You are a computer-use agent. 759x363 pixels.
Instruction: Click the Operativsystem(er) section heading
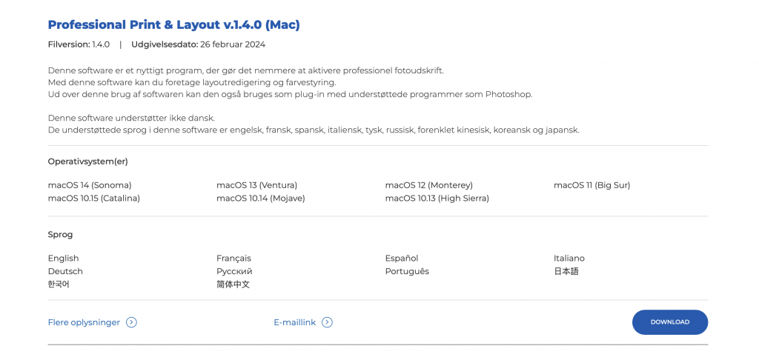click(87, 161)
